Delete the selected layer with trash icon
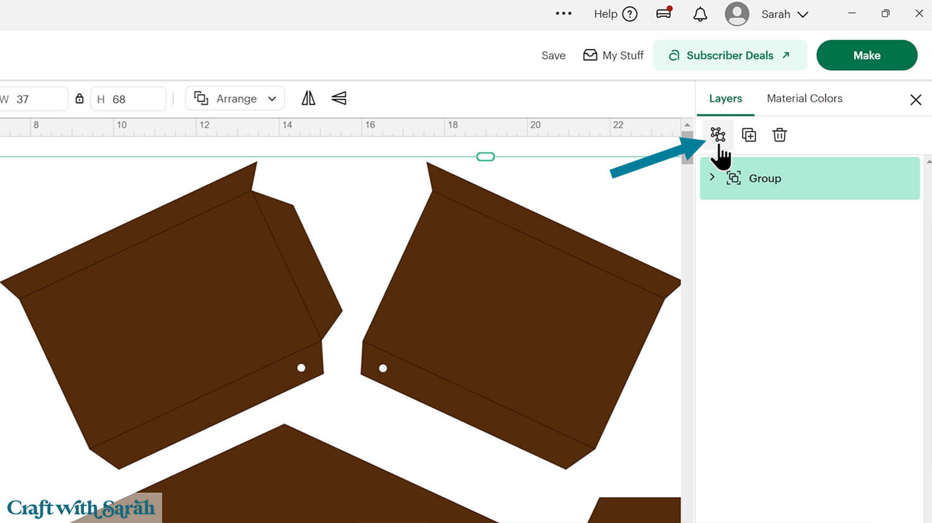Image resolution: width=932 pixels, height=523 pixels. (779, 135)
